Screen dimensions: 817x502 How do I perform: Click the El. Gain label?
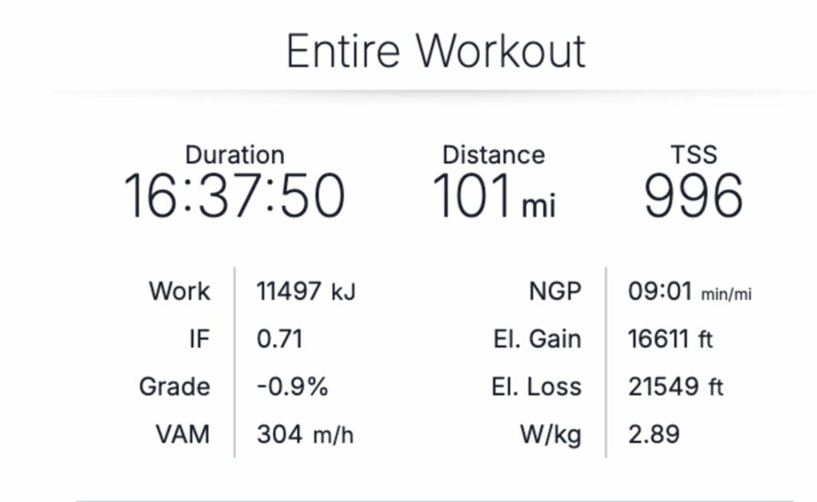[x=537, y=339]
